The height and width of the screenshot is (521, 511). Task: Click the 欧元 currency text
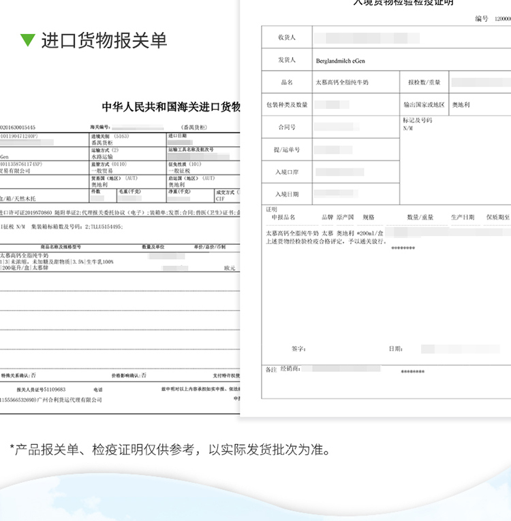point(230,268)
